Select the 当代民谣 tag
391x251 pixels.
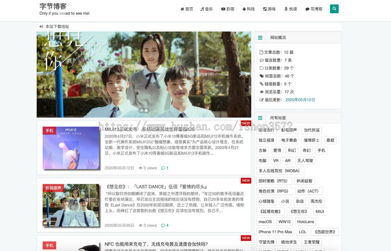click(311, 130)
